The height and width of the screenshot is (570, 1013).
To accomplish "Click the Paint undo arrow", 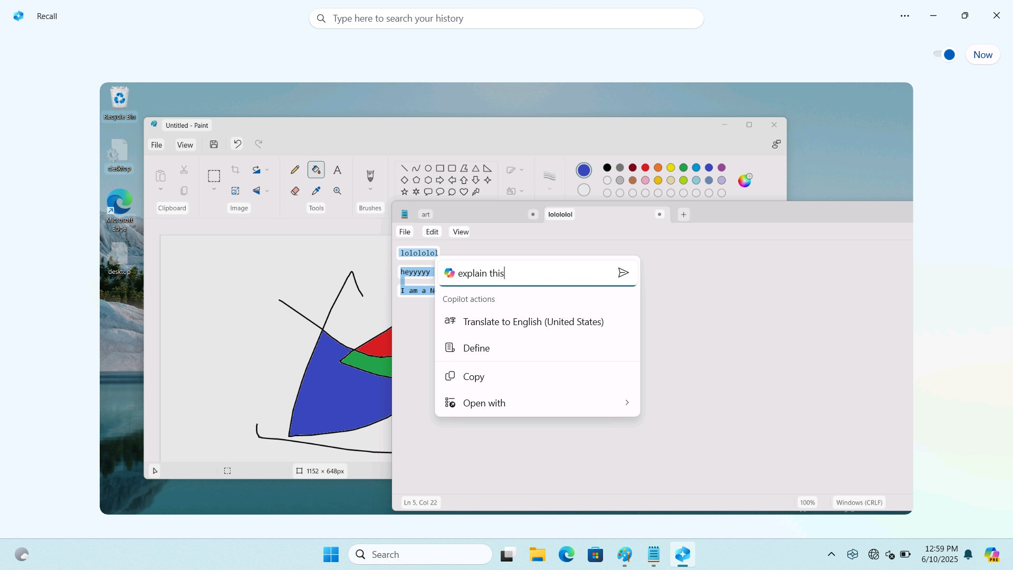I will [237, 144].
